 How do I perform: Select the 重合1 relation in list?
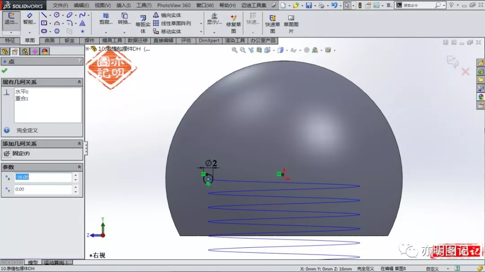coord(22,99)
